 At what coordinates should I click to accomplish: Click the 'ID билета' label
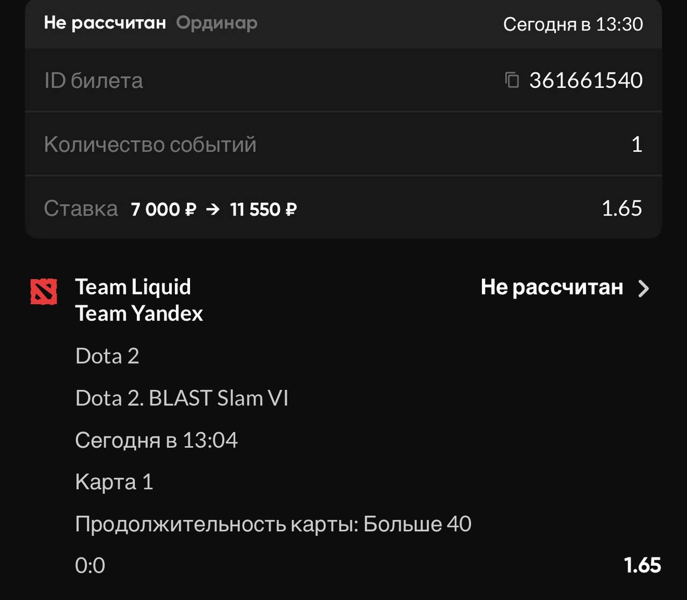coord(93,80)
